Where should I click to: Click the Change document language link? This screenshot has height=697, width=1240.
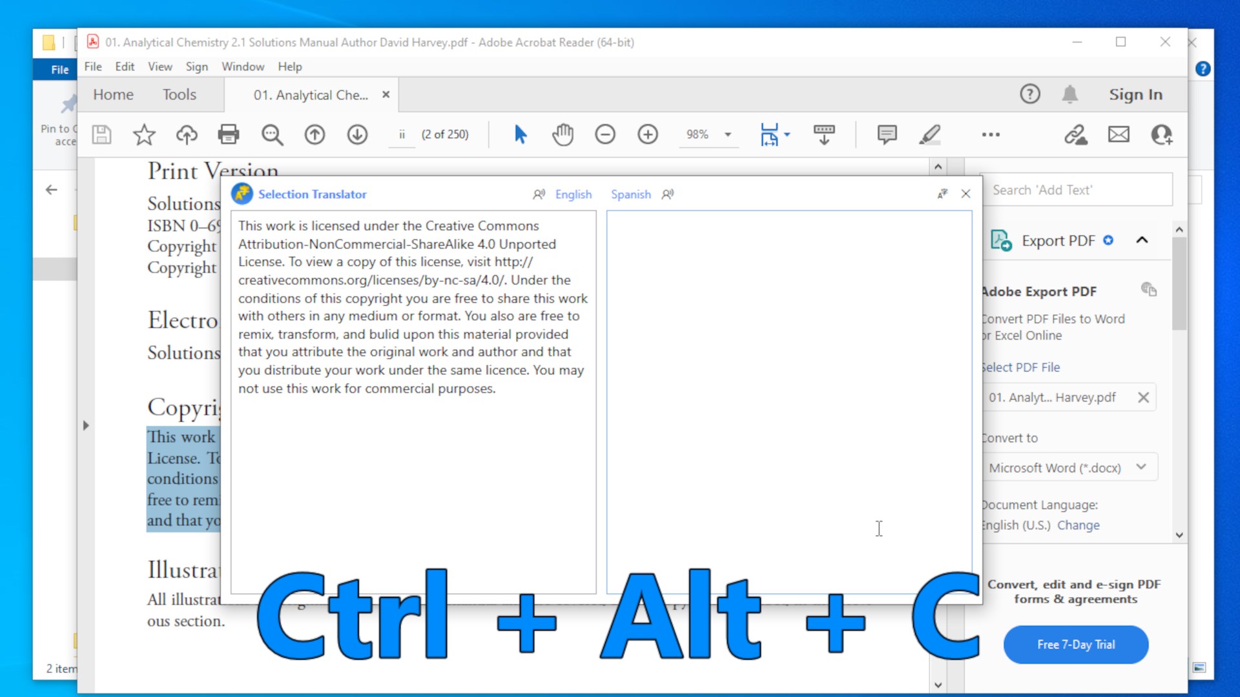pos(1078,525)
